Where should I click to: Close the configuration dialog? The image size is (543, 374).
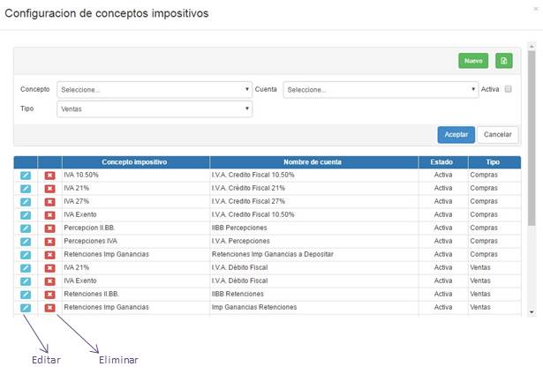(536, 8)
